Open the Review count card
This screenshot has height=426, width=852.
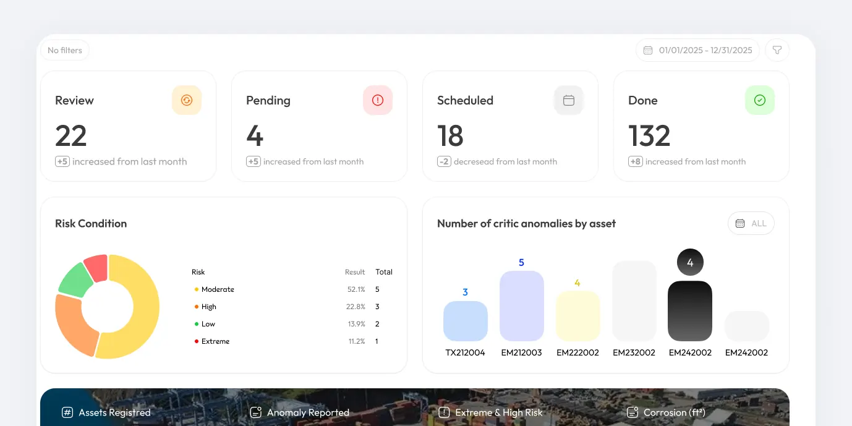tap(129, 126)
